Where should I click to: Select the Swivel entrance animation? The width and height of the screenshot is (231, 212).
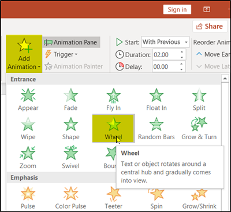(70, 158)
